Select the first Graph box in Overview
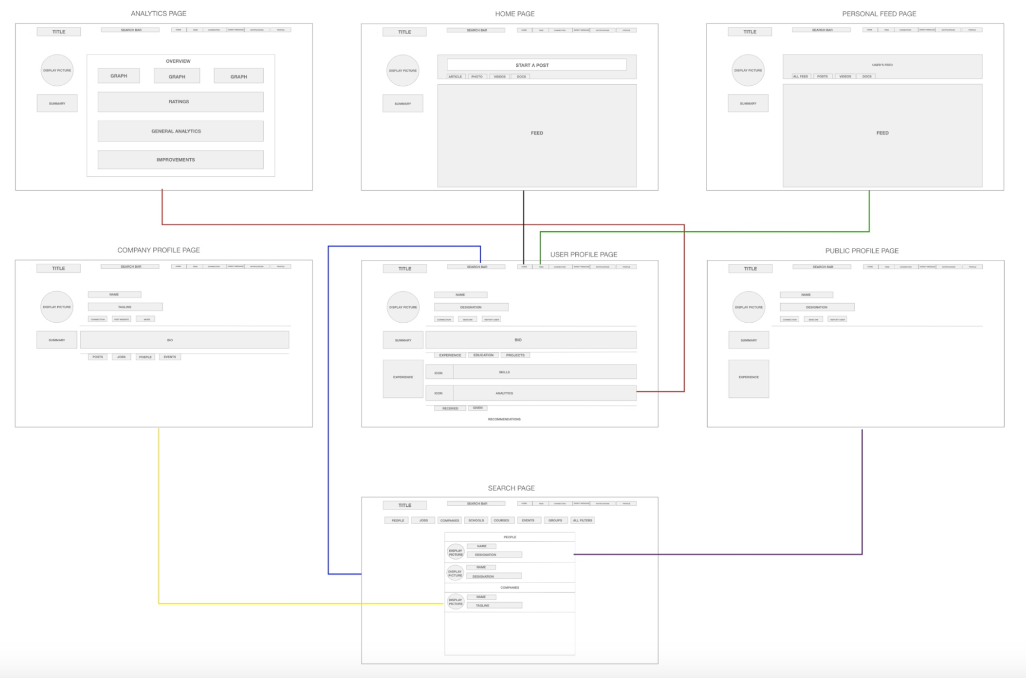The height and width of the screenshot is (678, 1026). point(118,76)
